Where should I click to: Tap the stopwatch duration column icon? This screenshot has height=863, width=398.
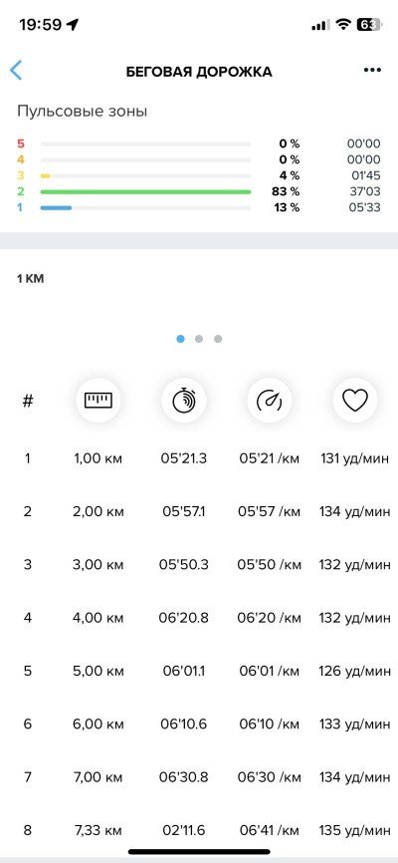184,401
